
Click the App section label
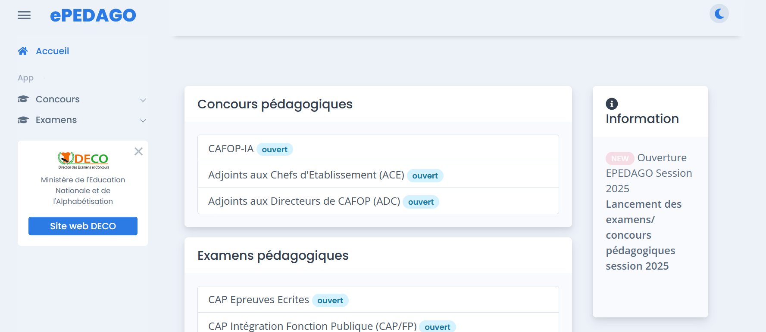25,78
